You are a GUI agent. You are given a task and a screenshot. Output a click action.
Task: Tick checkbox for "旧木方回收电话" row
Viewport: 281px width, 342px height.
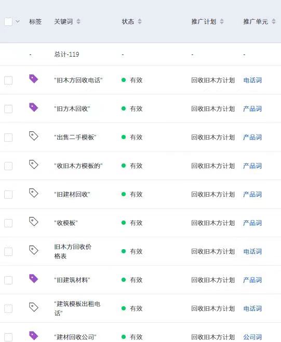click(8, 80)
